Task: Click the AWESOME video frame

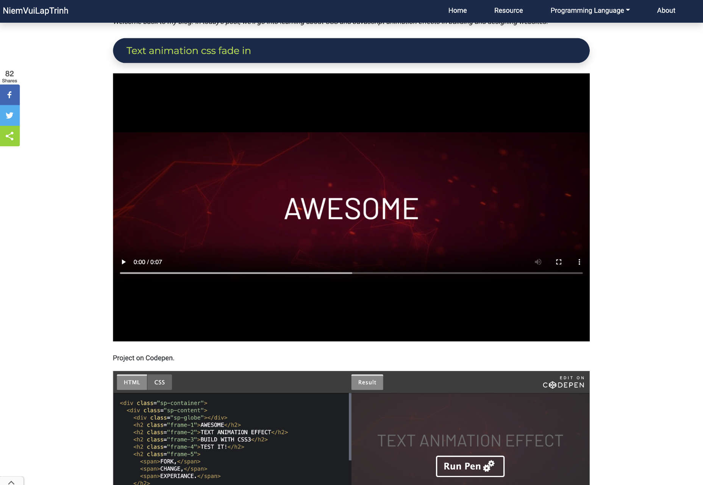Action: [351, 207]
